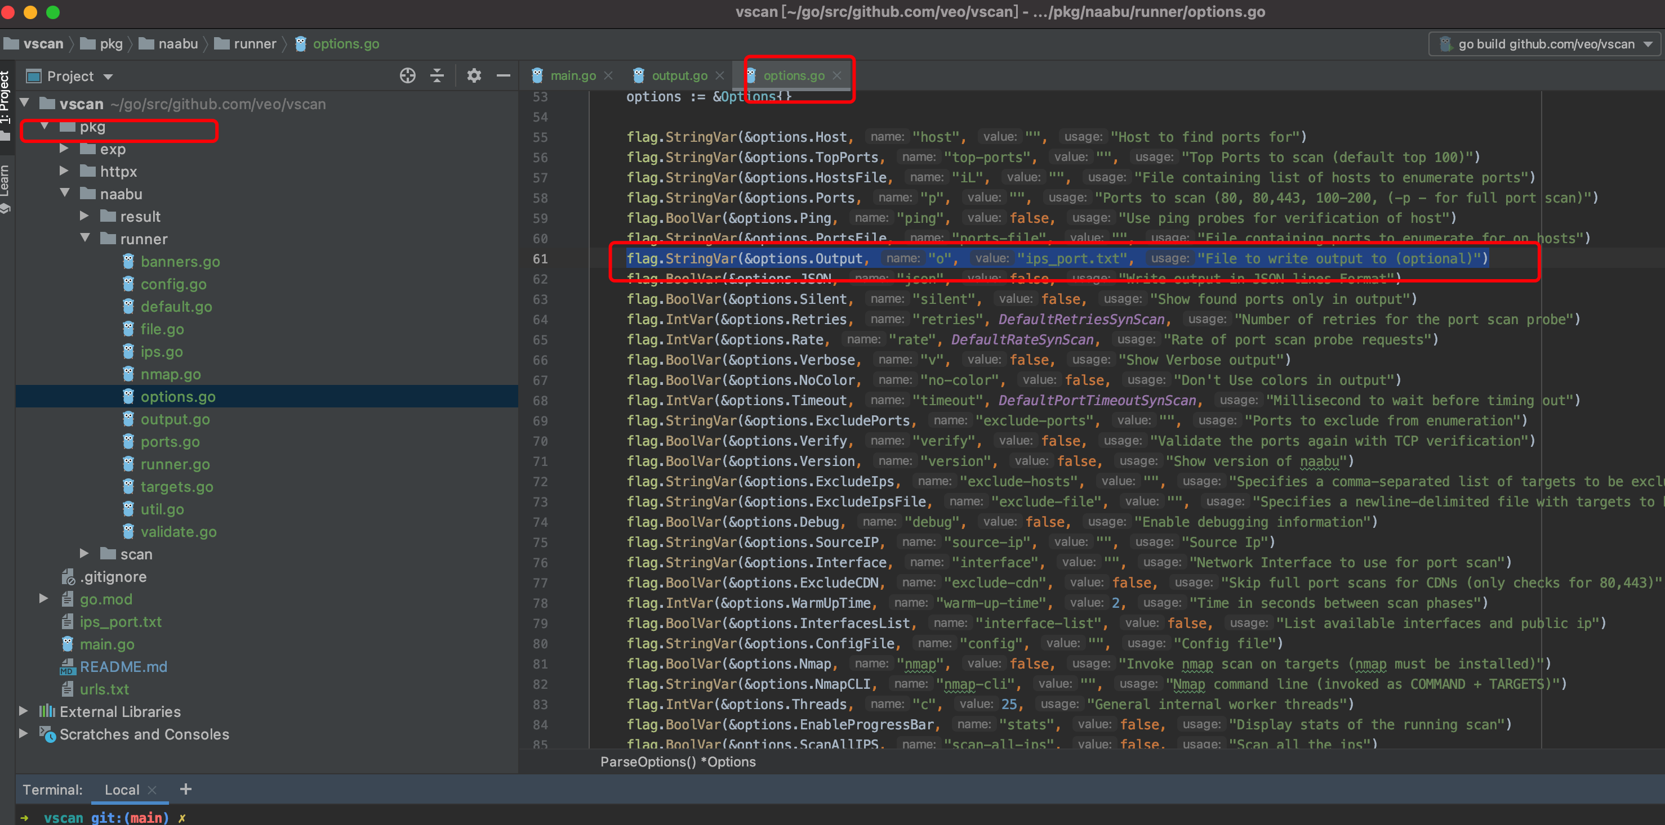Switch to output.go editor tab
Image resolution: width=1665 pixels, height=825 pixels.
[x=679, y=75]
